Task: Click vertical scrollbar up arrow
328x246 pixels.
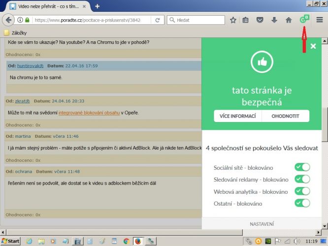Action: click(x=325, y=41)
